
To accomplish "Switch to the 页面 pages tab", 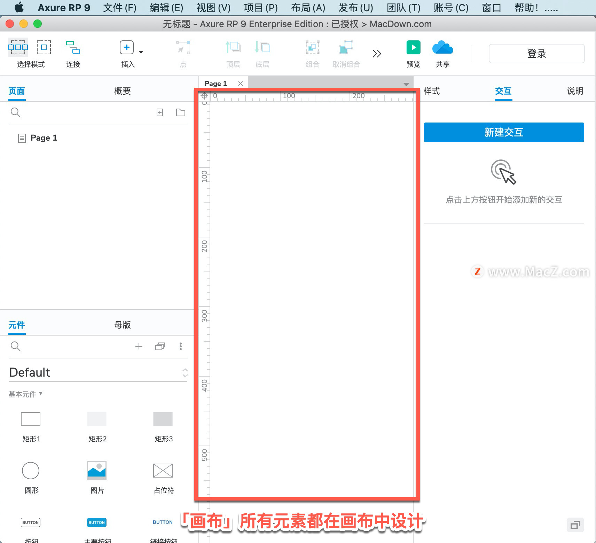I will (x=17, y=91).
